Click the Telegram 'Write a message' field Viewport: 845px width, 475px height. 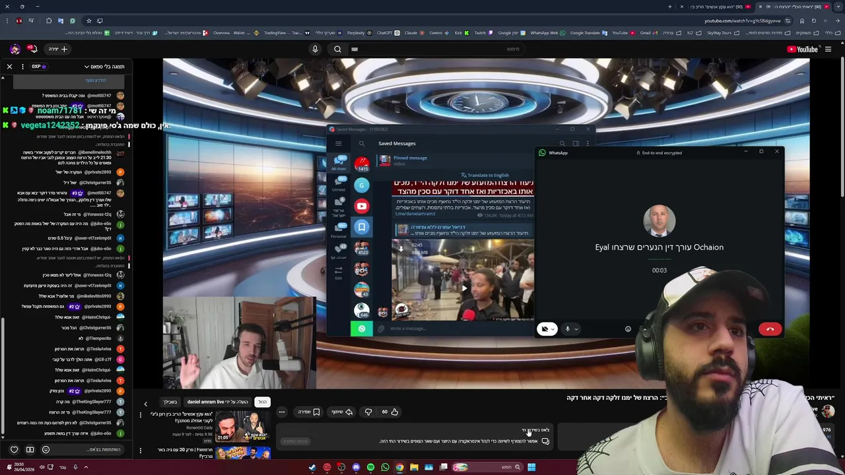456,329
